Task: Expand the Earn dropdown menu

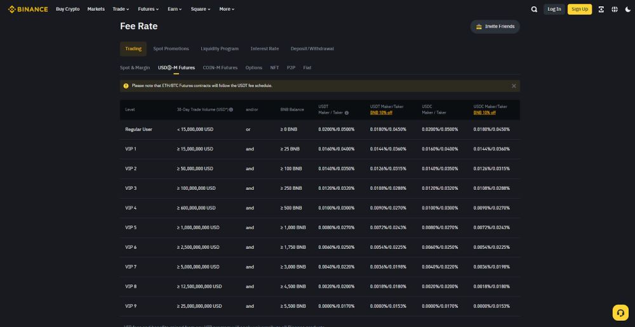Action: [175, 9]
